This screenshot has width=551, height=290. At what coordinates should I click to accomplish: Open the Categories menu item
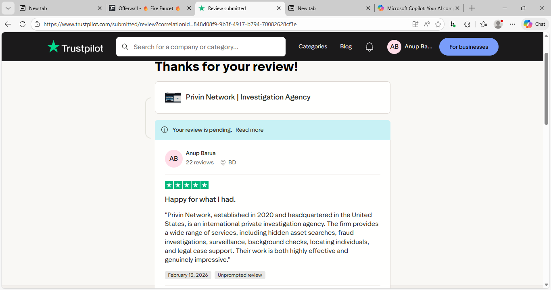tap(313, 47)
